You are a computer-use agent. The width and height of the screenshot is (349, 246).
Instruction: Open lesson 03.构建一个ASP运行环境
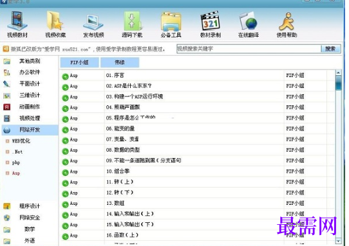coord(134,97)
